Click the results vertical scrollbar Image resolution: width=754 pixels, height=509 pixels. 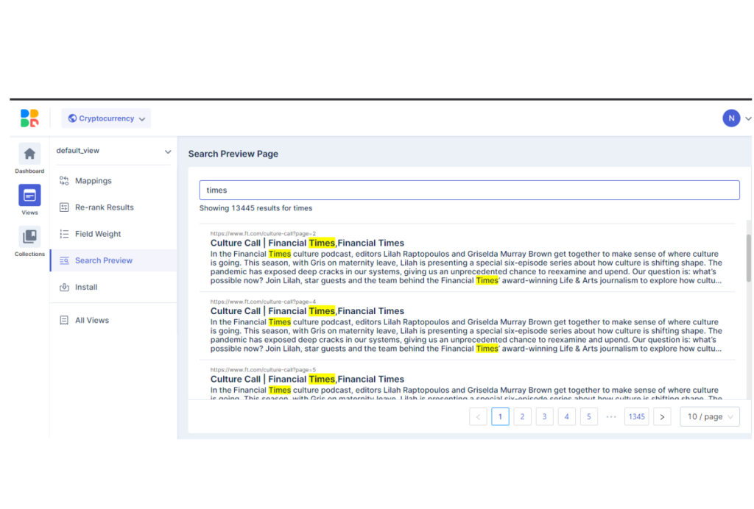click(x=749, y=257)
